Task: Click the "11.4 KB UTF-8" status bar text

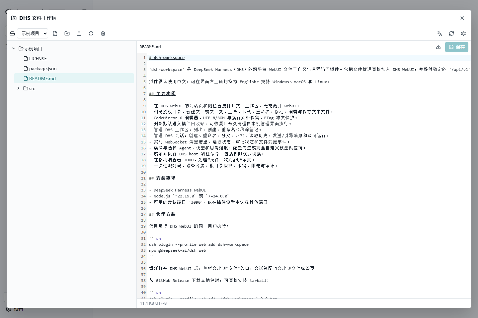Action: click(153, 303)
